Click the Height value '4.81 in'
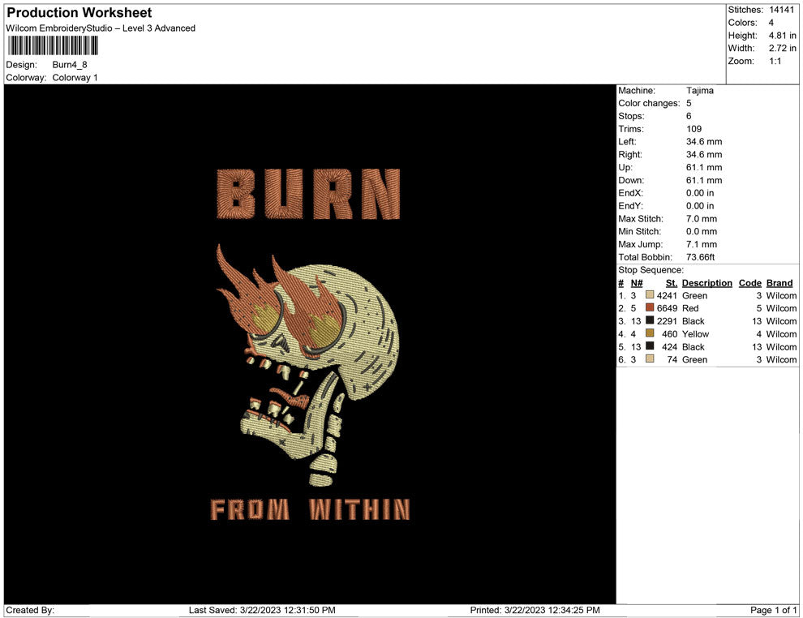The height and width of the screenshot is (618, 803). pyautogui.click(x=782, y=36)
